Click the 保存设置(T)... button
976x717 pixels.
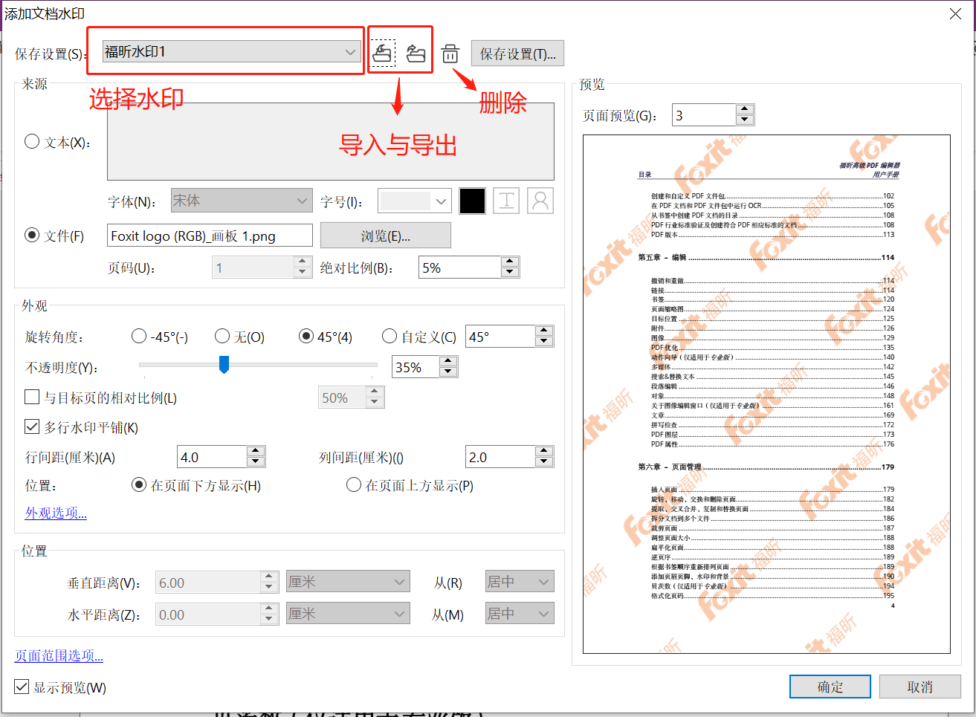[517, 53]
